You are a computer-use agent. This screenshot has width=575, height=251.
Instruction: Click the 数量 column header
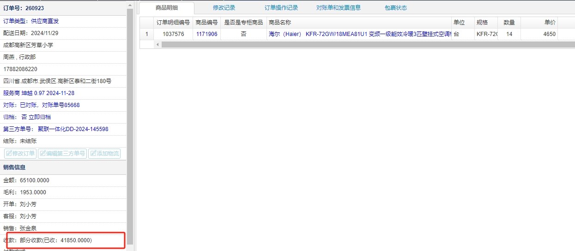point(509,23)
